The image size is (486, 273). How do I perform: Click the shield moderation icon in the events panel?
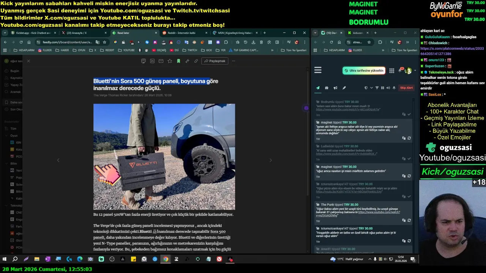(x=366, y=88)
